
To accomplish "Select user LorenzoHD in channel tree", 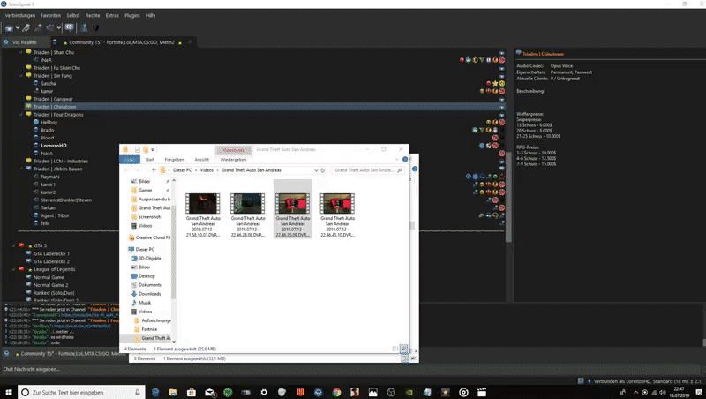I will (55, 145).
